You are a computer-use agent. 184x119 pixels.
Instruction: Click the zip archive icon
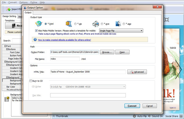click(69, 24)
